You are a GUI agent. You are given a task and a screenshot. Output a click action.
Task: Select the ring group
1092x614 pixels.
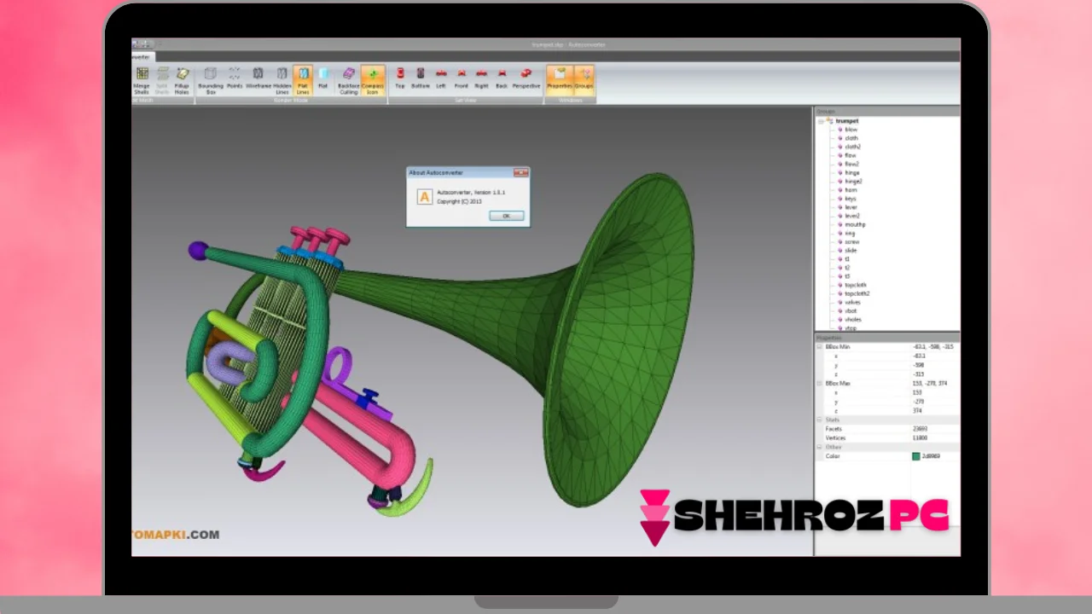point(850,233)
